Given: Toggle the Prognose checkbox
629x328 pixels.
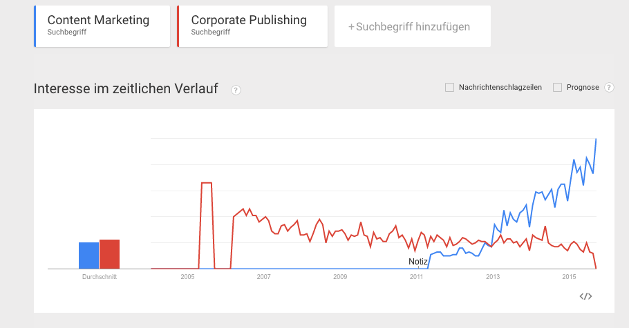Looking at the screenshot, I should [557, 88].
